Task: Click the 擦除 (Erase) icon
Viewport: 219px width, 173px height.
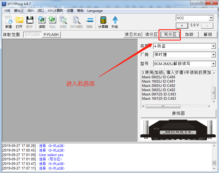Action: click(x=89, y=22)
